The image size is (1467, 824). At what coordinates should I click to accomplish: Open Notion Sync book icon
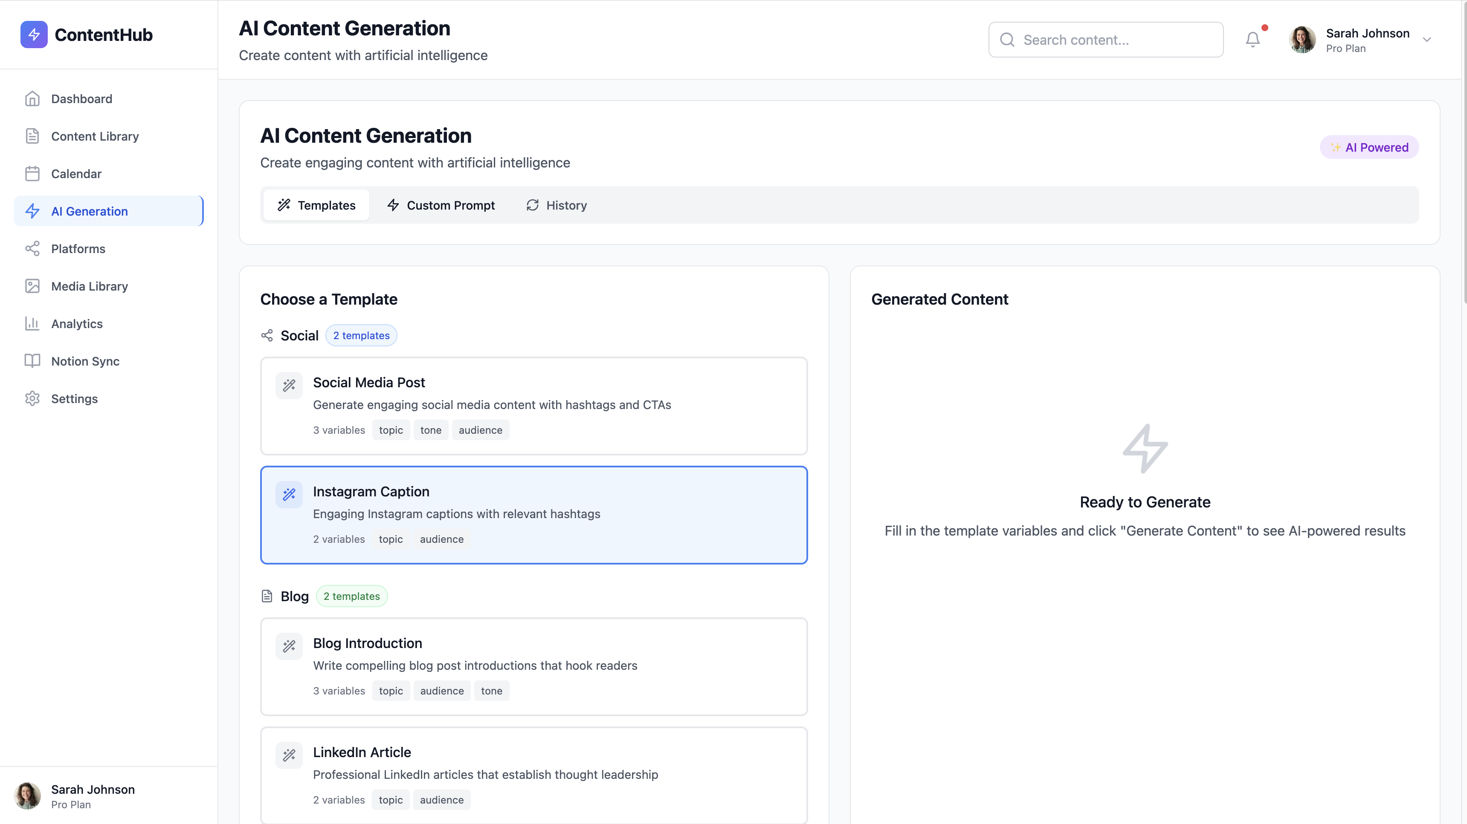click(32, 361)
